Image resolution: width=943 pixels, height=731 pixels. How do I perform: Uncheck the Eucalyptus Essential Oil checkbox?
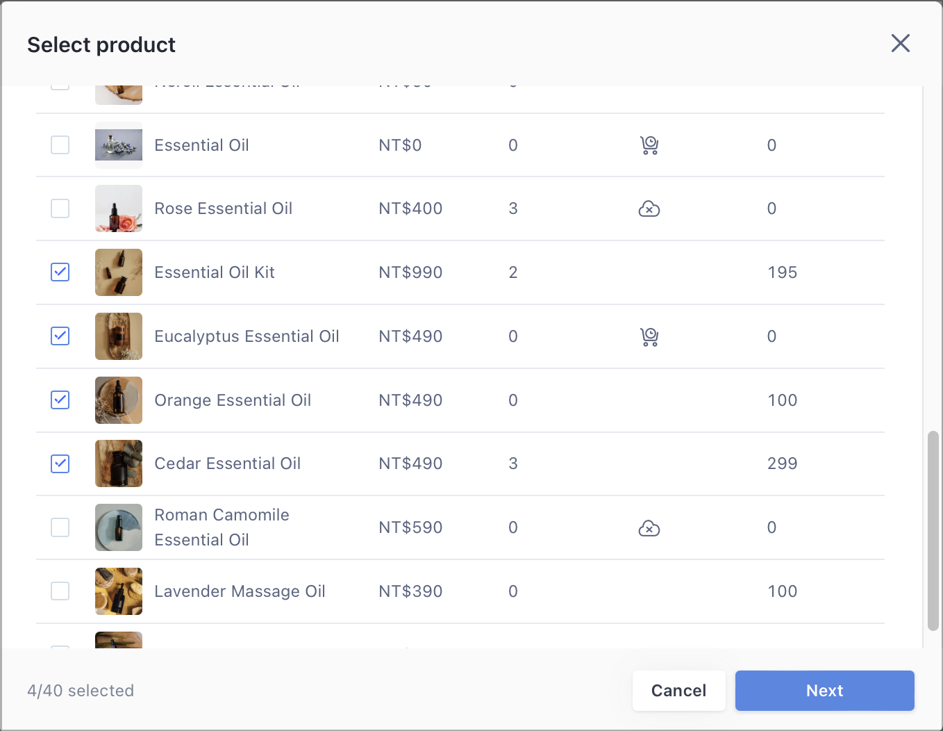coord(60,336)
